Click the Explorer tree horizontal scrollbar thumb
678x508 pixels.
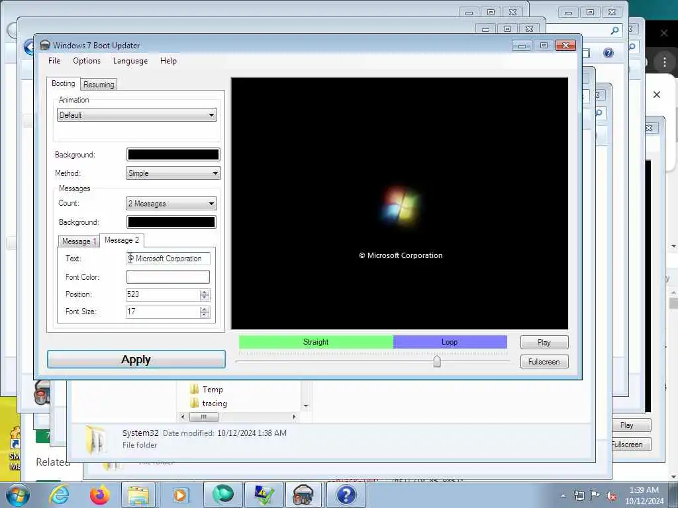click(204, 417)
